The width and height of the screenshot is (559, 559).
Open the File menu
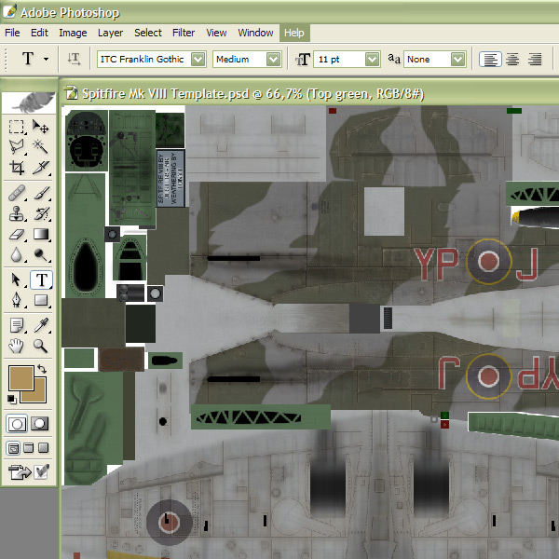pyautogui.click(x=12, y=33)
